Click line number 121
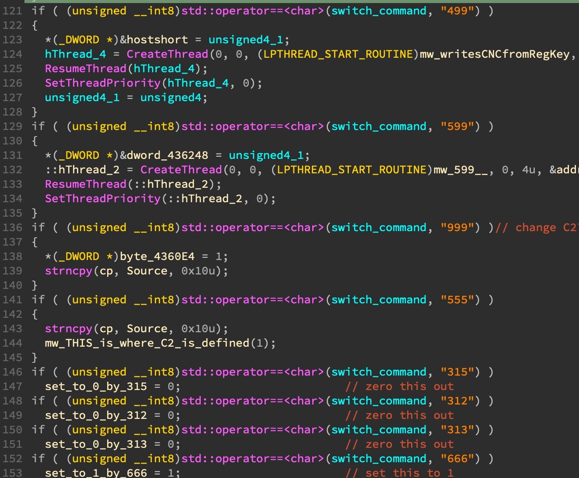The width and height of the screenshot is (579, 478). (x=12, y=11)
